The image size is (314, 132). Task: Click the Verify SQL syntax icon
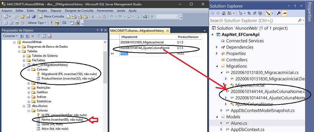coord(57,23)
